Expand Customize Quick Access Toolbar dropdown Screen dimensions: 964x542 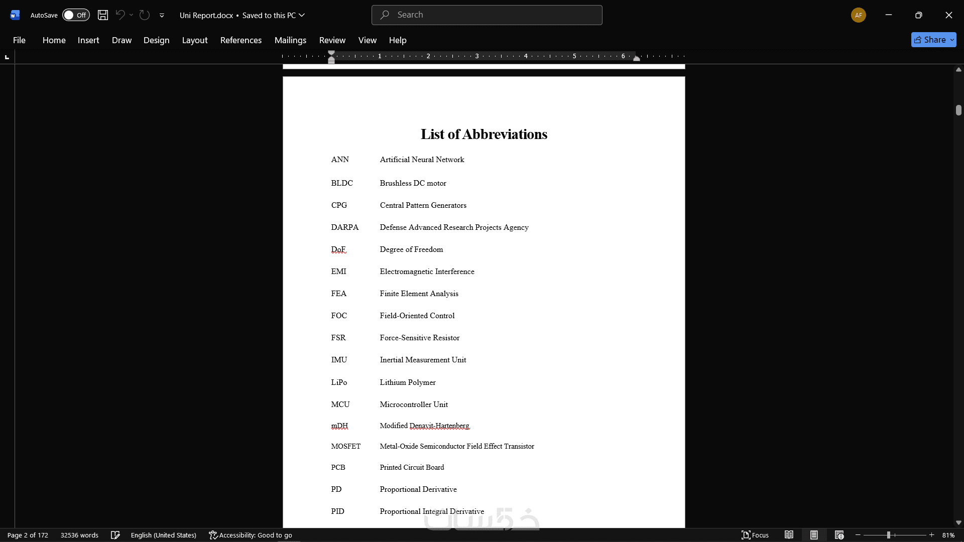click(162, 16)
